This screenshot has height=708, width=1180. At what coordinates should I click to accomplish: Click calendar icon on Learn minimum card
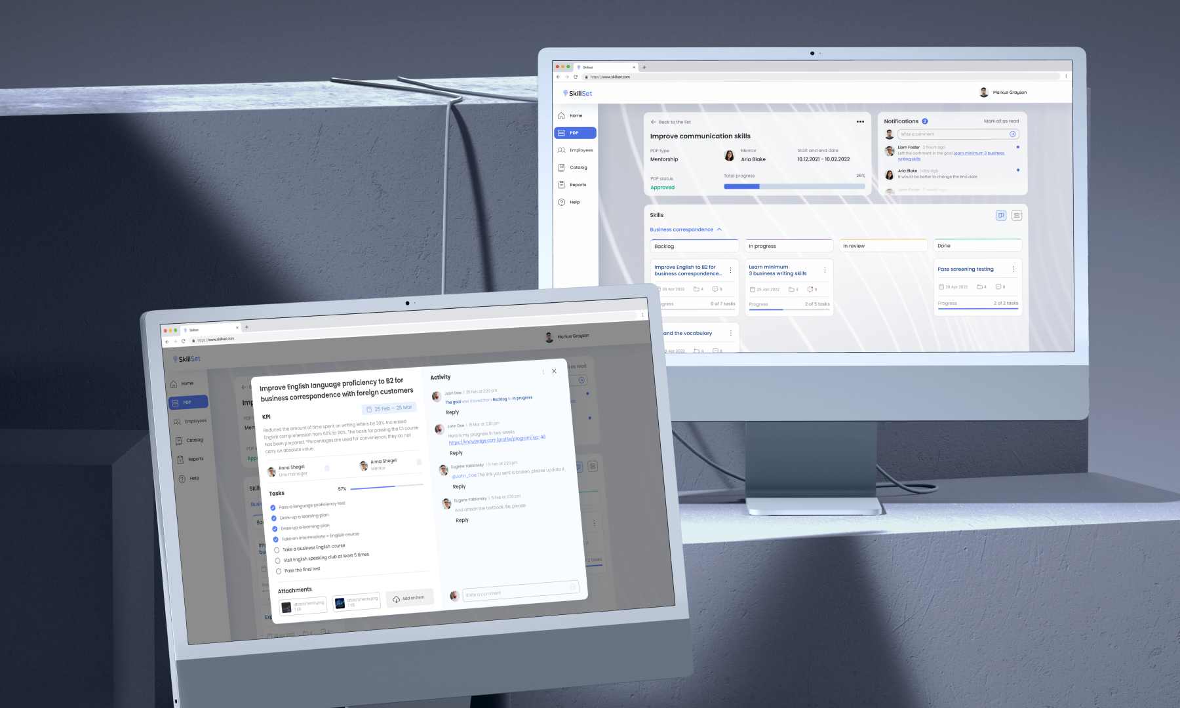(x=752, y=289)
